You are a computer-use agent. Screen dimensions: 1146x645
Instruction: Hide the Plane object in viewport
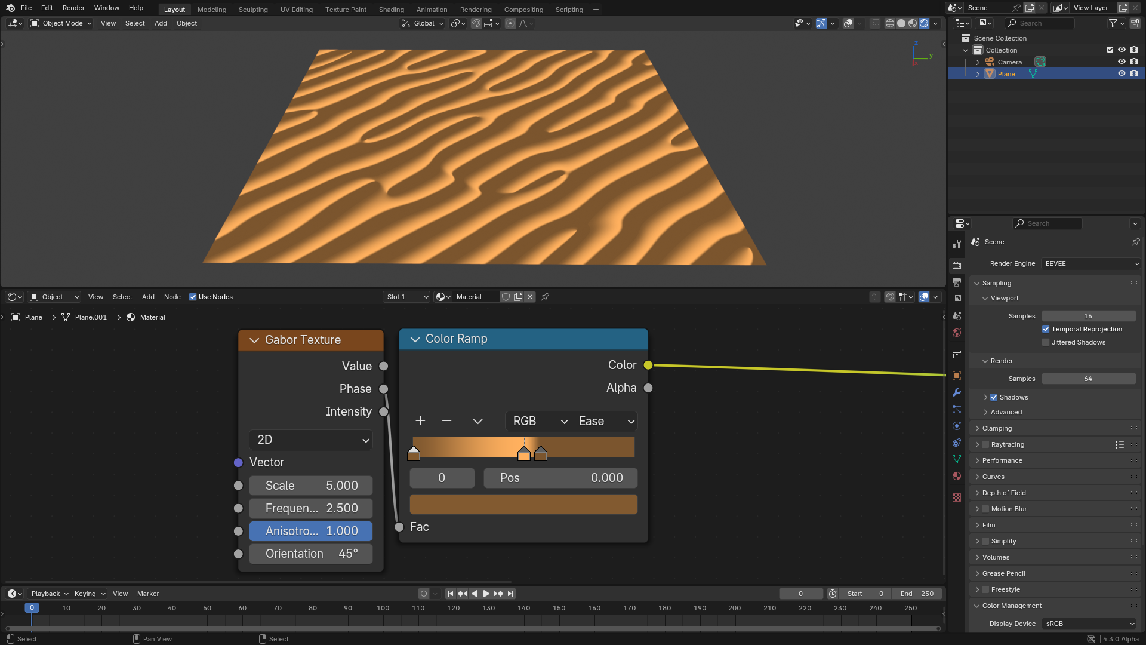coord(1122,73)
